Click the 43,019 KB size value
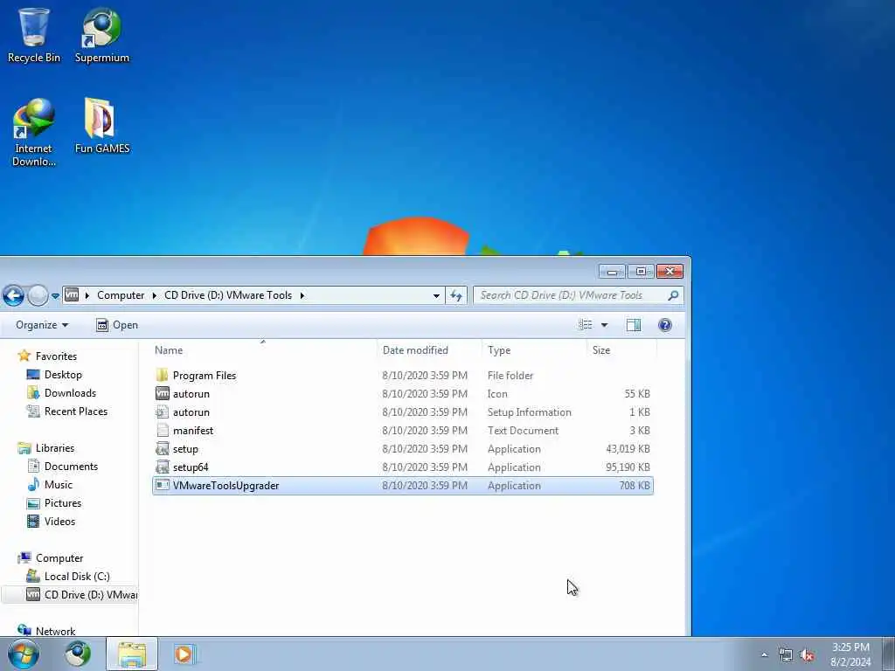The height and width of the screenshot is (671, 895). click(628, 448)
